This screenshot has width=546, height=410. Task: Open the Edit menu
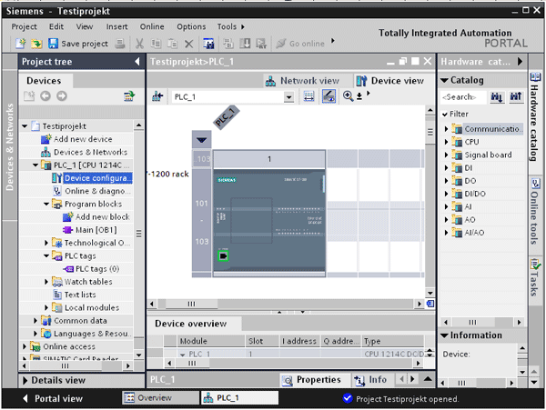56,26
